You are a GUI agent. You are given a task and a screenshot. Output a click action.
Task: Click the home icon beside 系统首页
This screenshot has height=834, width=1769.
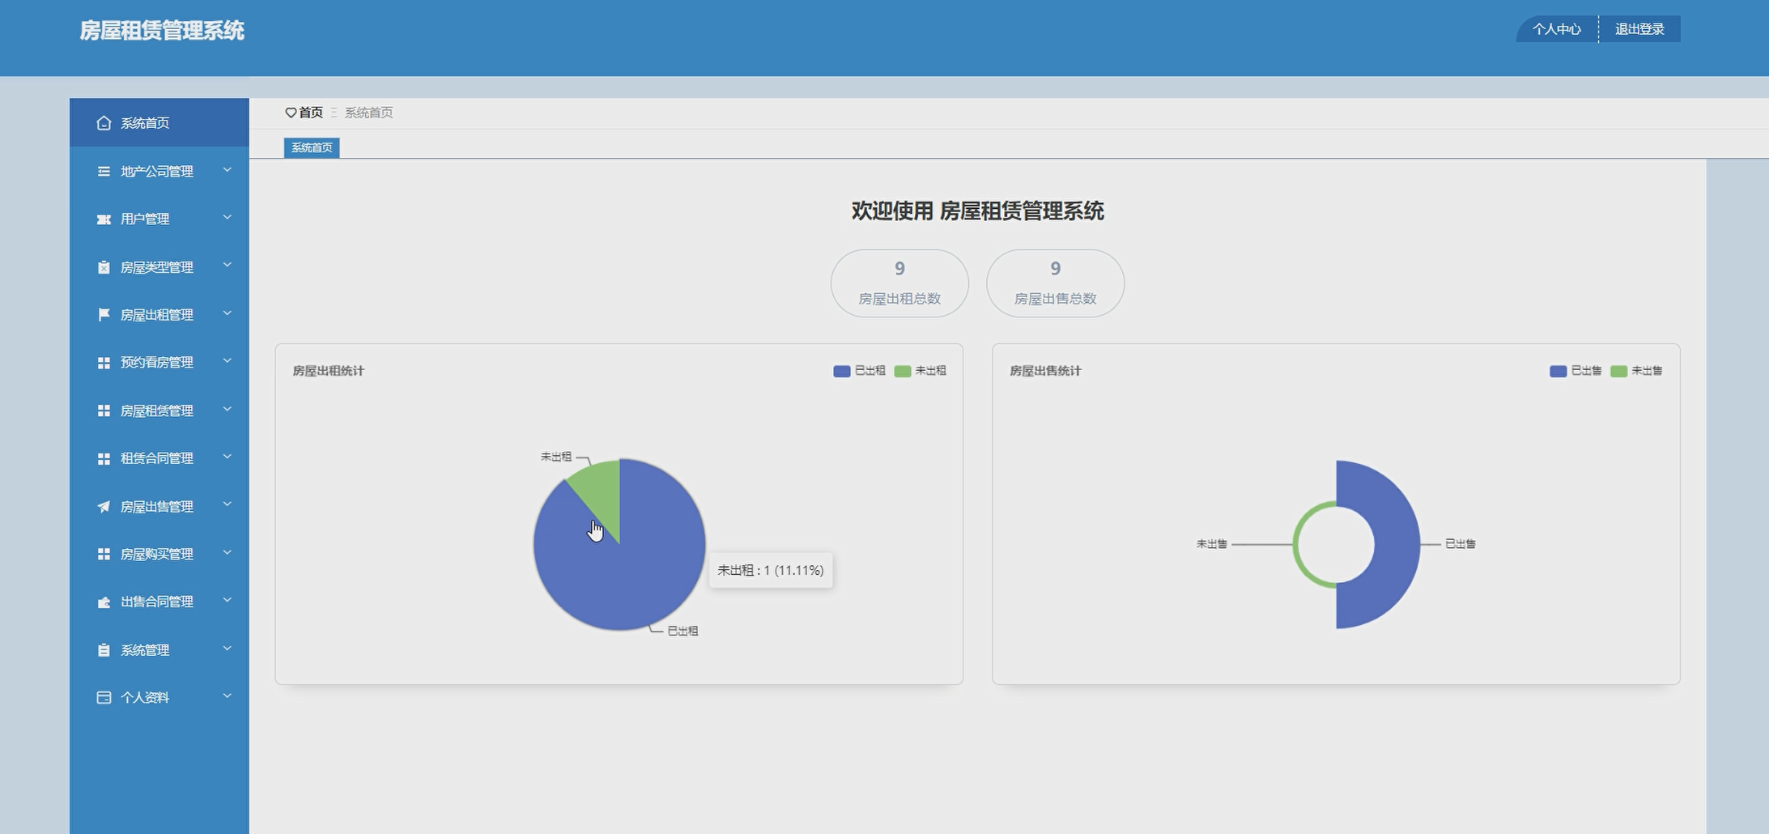pos(104,123)
